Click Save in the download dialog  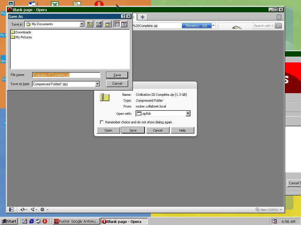133,130
